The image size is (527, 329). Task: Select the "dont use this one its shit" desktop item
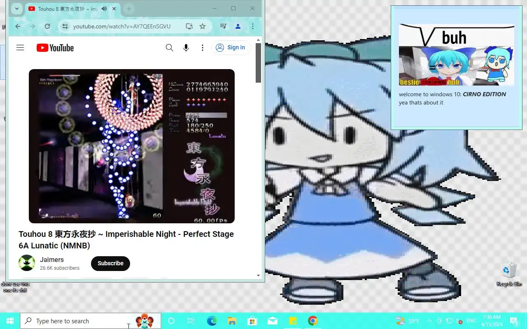coord(15,287)
